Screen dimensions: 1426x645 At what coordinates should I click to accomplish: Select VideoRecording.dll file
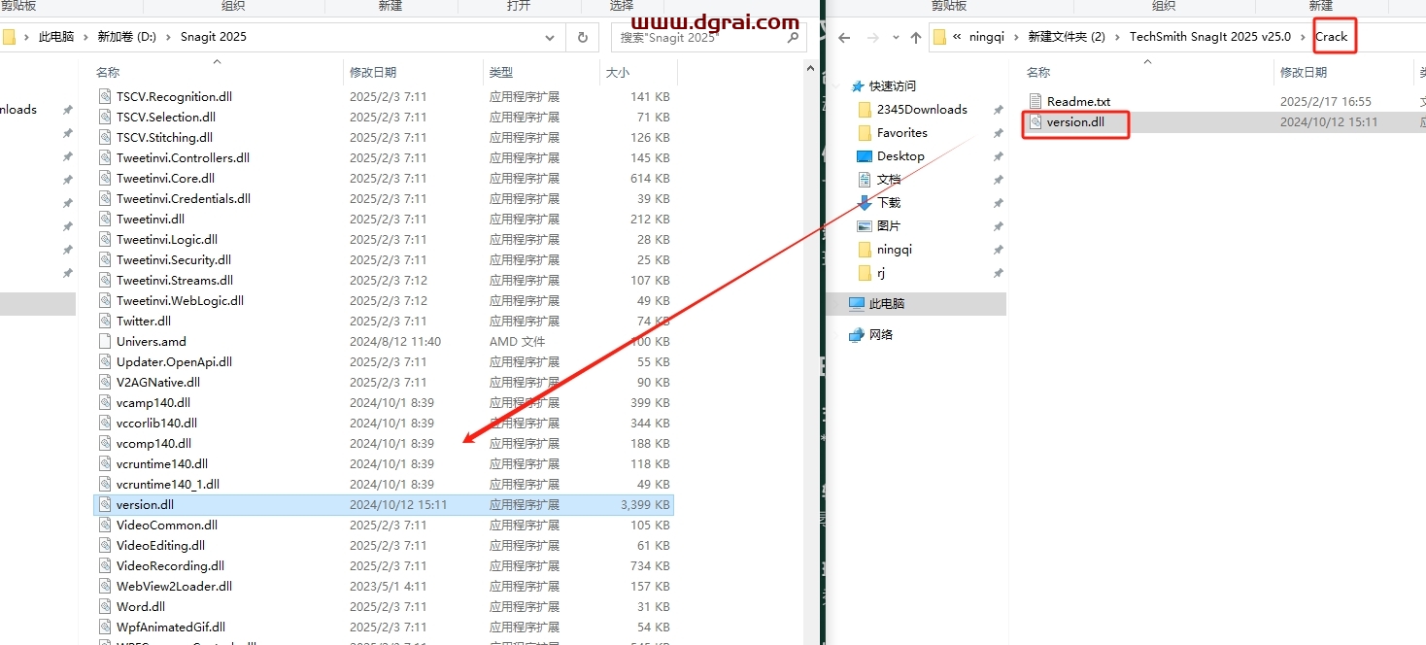tap(170, 565)
